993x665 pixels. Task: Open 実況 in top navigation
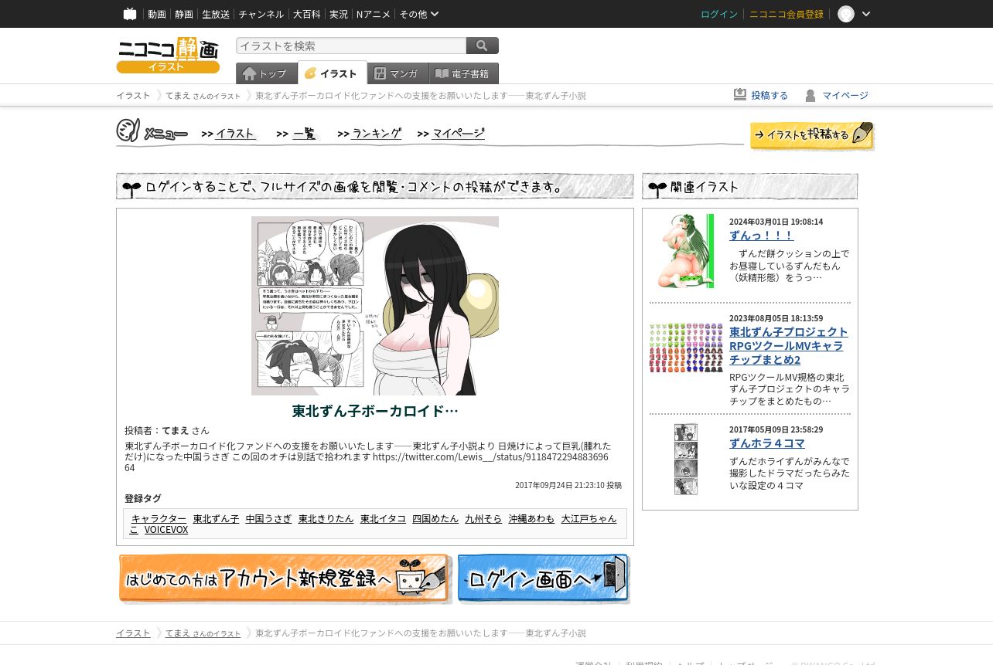click(x=339, y=14)
